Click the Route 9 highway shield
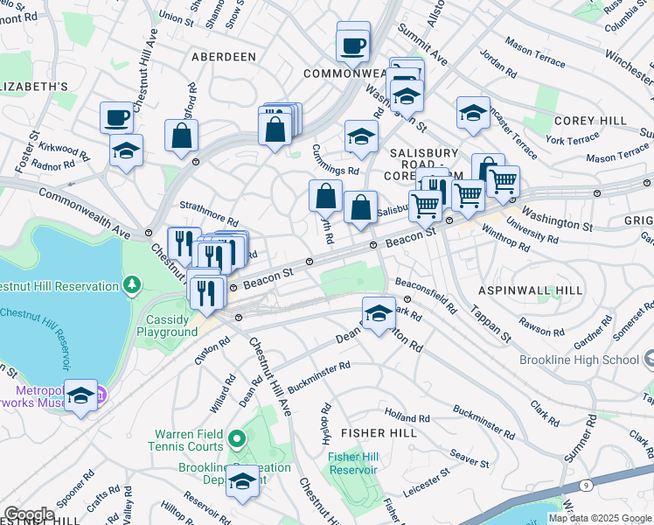Image resolution: width=654 pixels, height=525 pixels. [x=586, y=486]
